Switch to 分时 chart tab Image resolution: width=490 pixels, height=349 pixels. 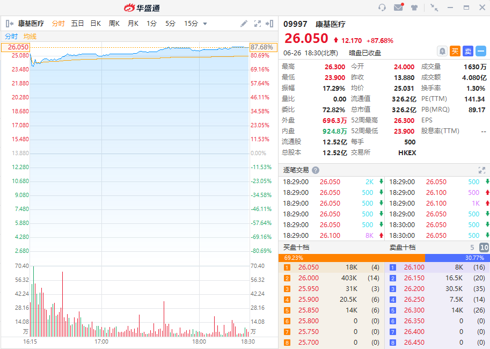point(58,24)
